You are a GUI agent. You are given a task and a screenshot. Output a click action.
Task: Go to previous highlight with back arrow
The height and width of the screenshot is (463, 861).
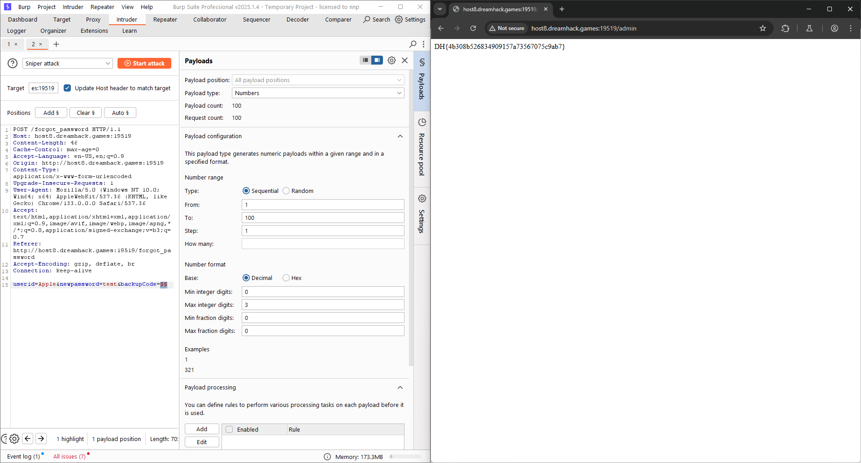[x=27, y=438]
